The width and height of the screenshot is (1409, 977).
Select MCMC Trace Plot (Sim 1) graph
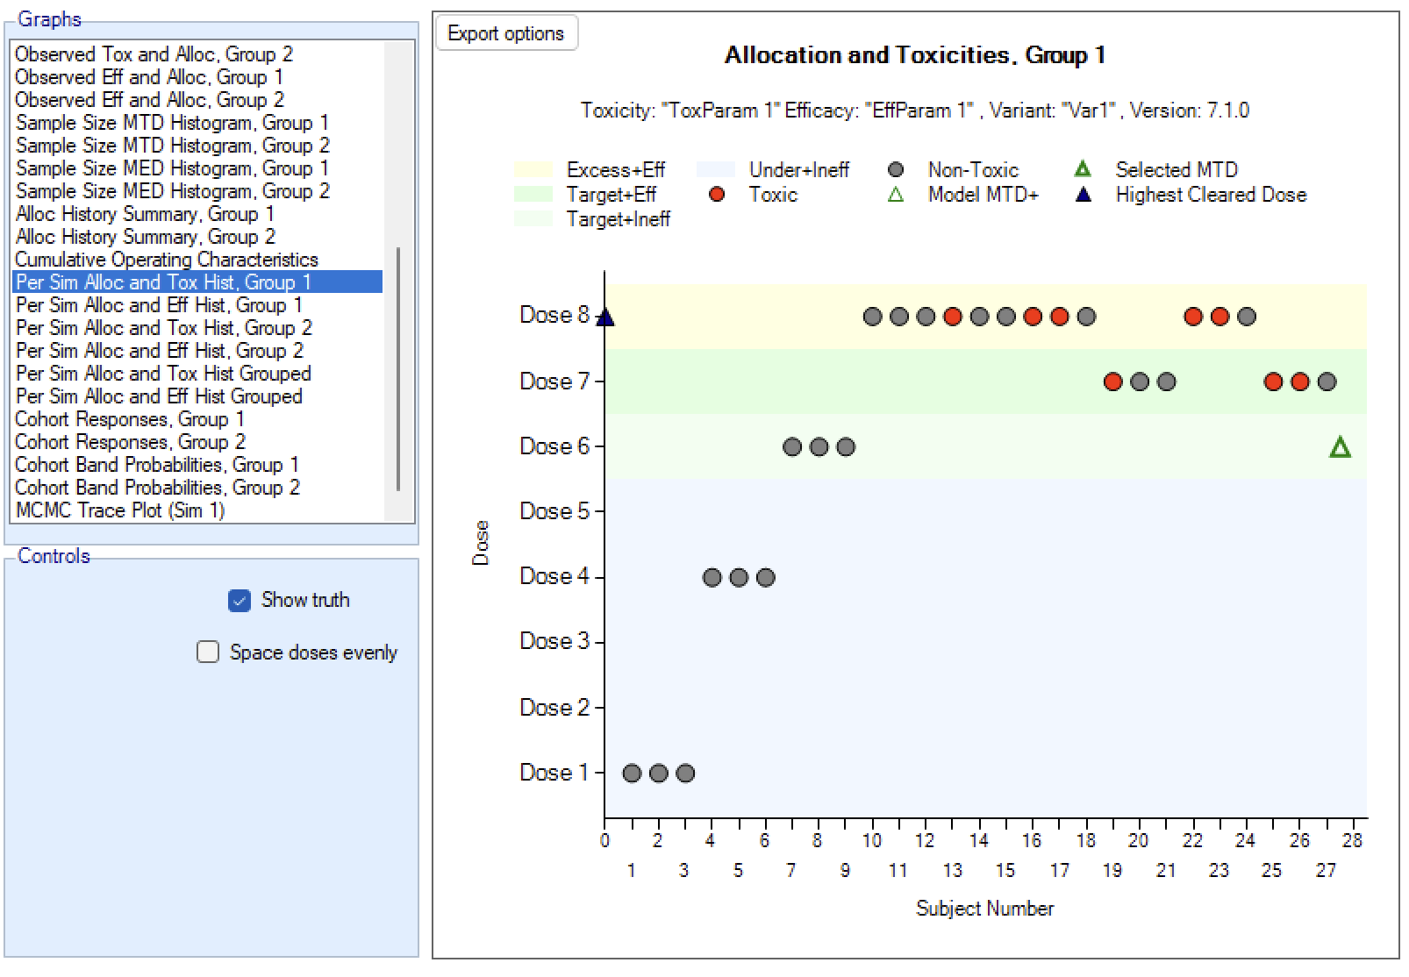pos(120,510)
